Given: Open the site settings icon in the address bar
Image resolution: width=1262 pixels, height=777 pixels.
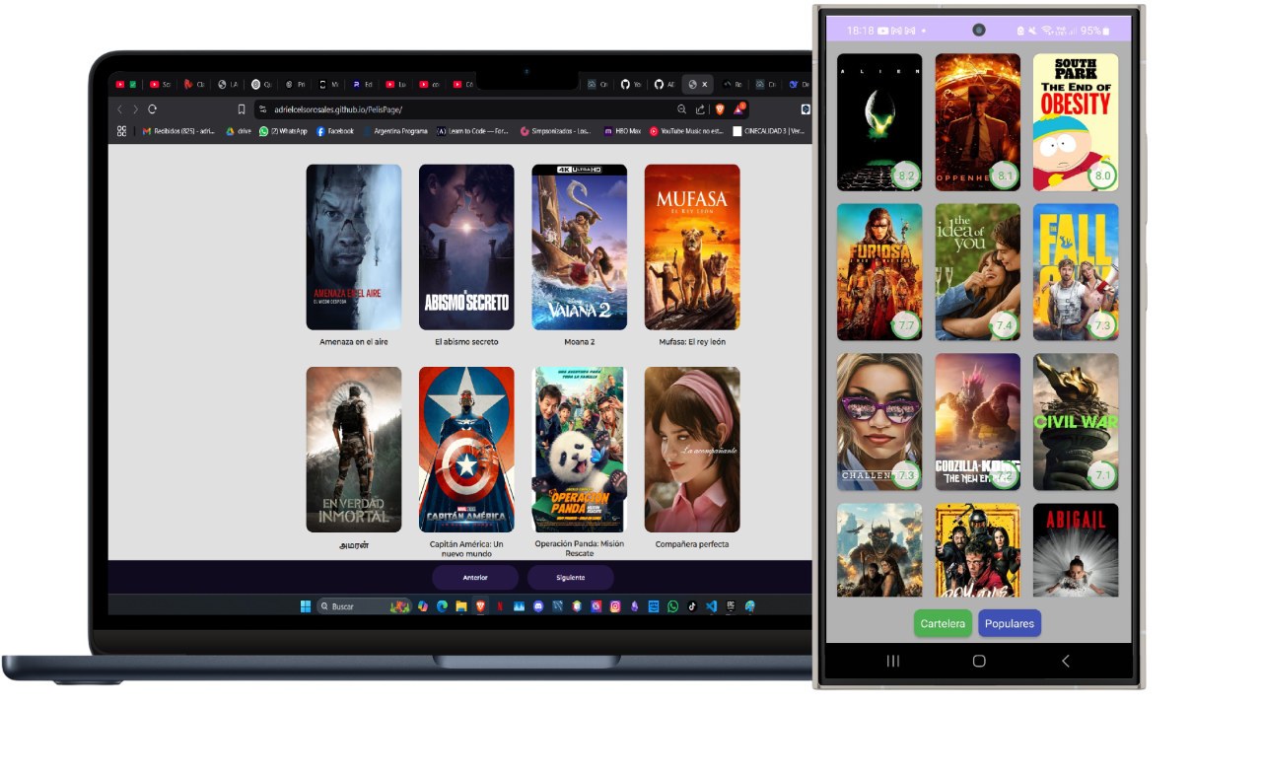Looking at the screenshot, I should (x=262, y=109).
